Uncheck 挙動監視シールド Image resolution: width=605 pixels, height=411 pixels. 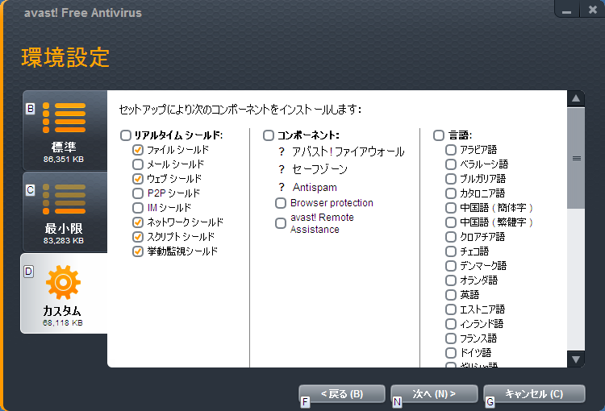[x=138, y=251]
